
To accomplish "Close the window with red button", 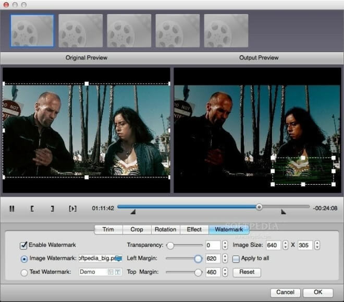I will (6, 5).
